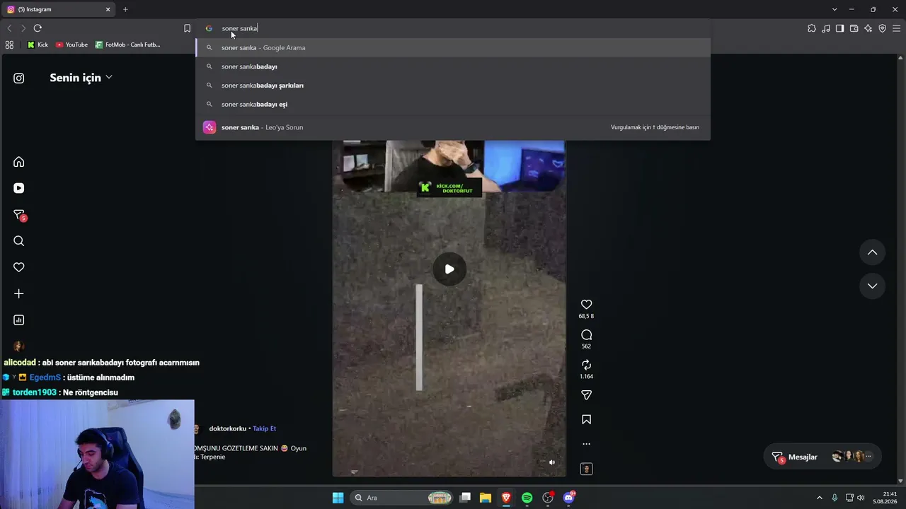Go to the previous reel

coord(872,252)
